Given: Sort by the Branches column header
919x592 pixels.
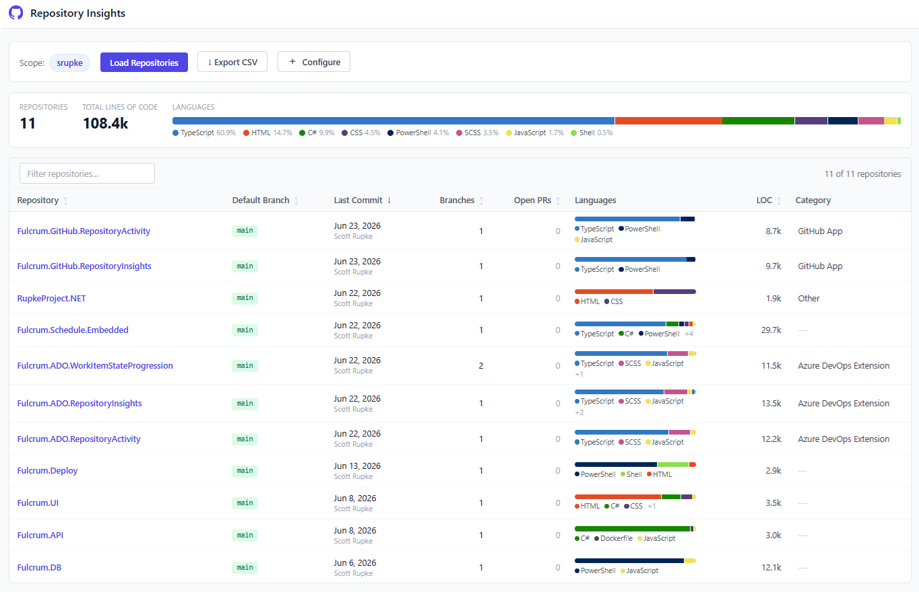Looking at the screenshot, I should 462,200.
